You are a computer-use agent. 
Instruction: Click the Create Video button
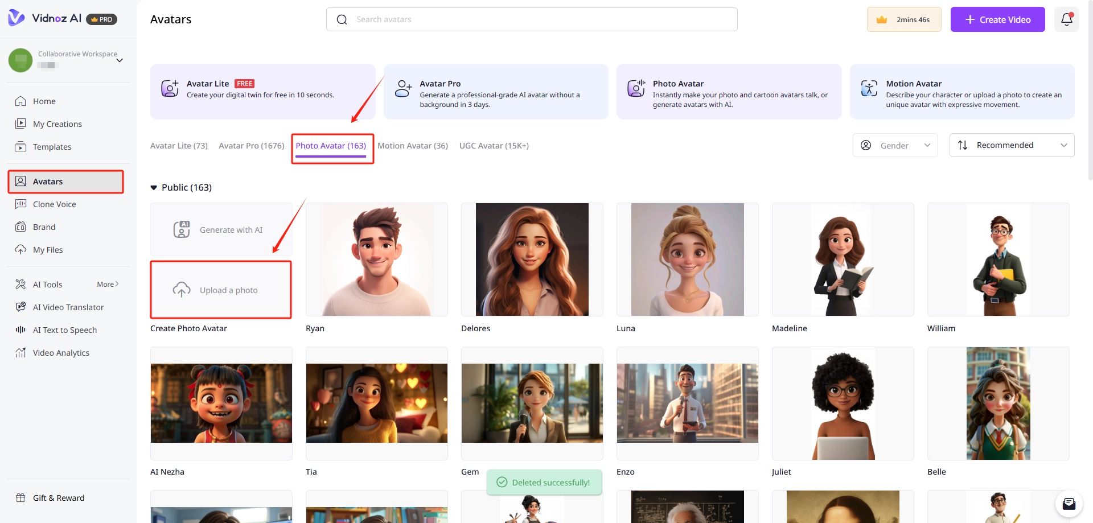tap(997, 19)
